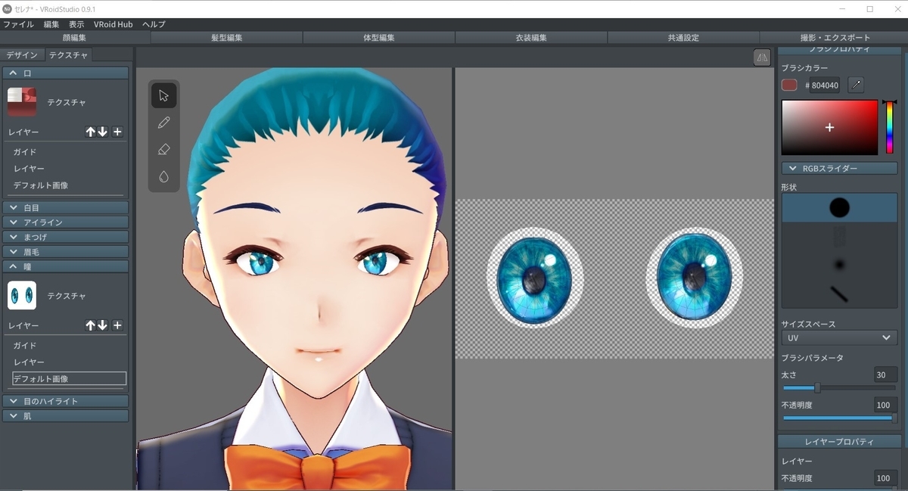Viewport: 908px width, 491px height.
Task: Open the VRoid Hub menu
Action: tap(113, 24)
